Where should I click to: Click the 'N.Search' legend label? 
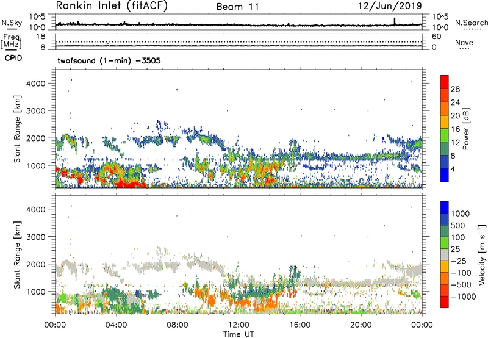[x=471, y=23]
